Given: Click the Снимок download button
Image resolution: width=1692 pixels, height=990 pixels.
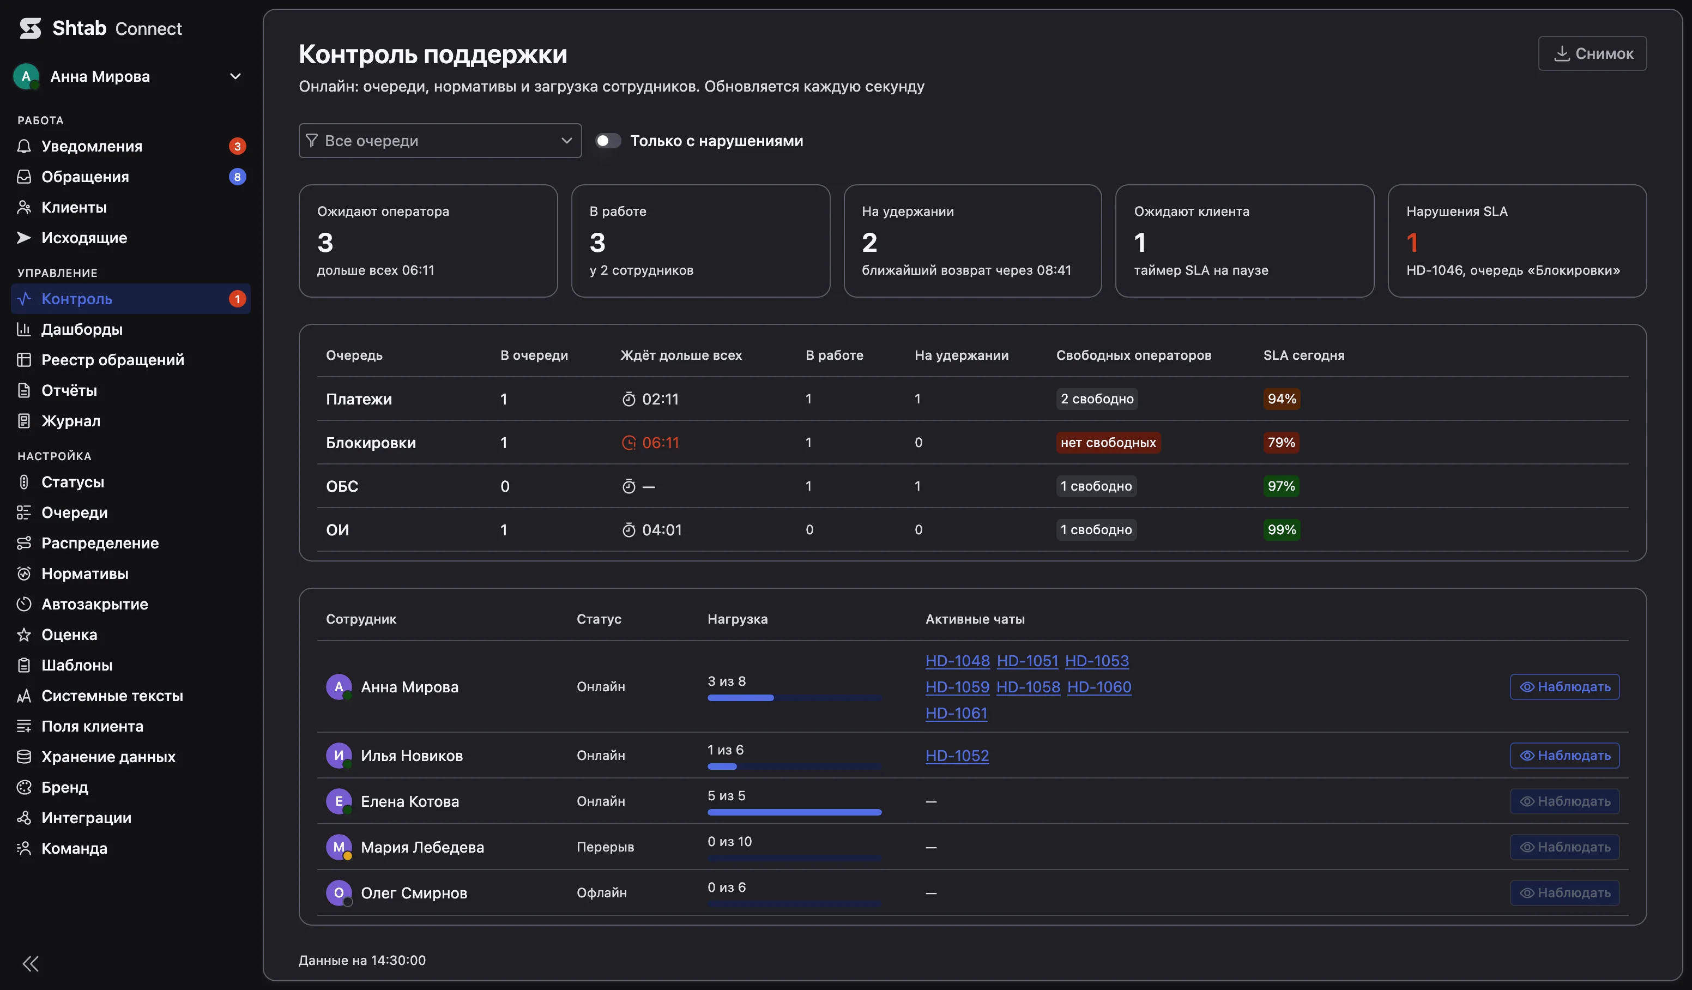Looking at the screenshot, I should click(x=1592, y=53).
